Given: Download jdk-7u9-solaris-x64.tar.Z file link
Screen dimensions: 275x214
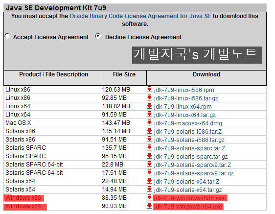Looking at the screenshot, I should [x=186, y=182].
